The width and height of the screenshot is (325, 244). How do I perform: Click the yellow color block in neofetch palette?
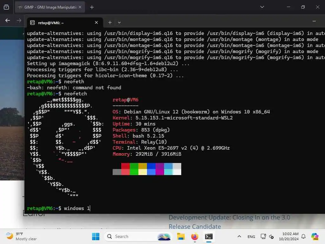143,166
